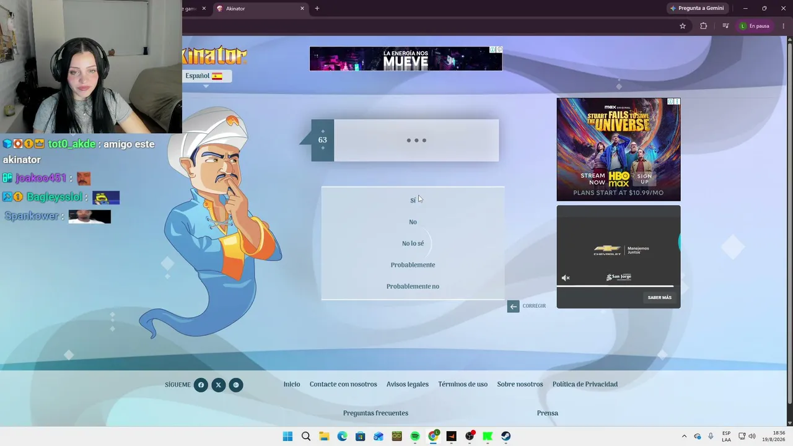This screenshot has height=446, width=793.
Task: Open 'Preguntas frecuentes' link
Action: tap(375, 413)
